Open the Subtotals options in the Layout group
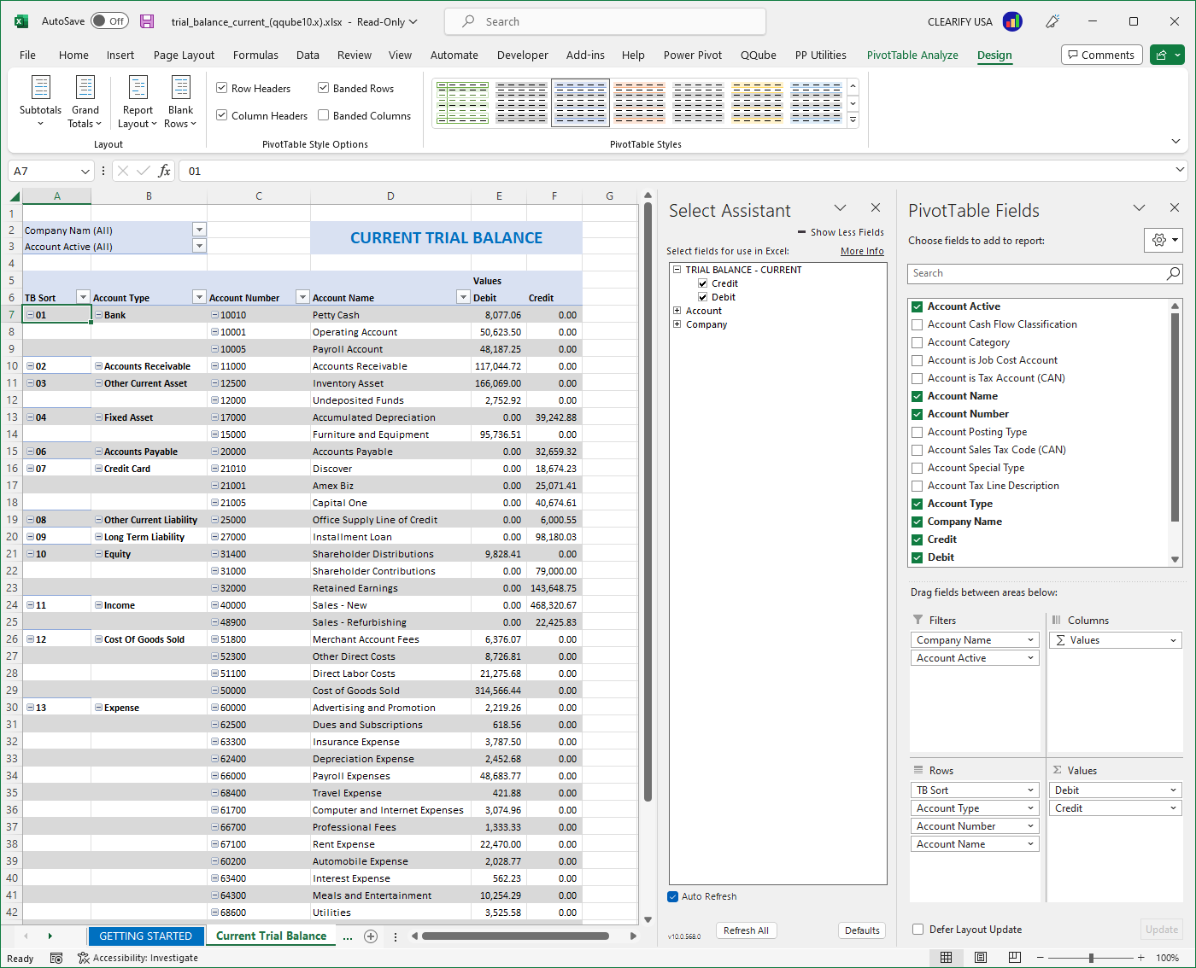The image size is (1196, 968). 40,102
